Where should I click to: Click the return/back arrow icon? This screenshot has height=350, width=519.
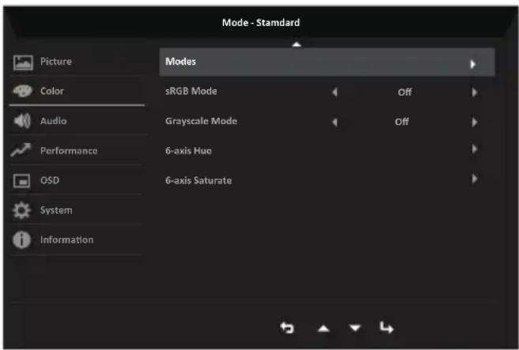tap(287, 328)
